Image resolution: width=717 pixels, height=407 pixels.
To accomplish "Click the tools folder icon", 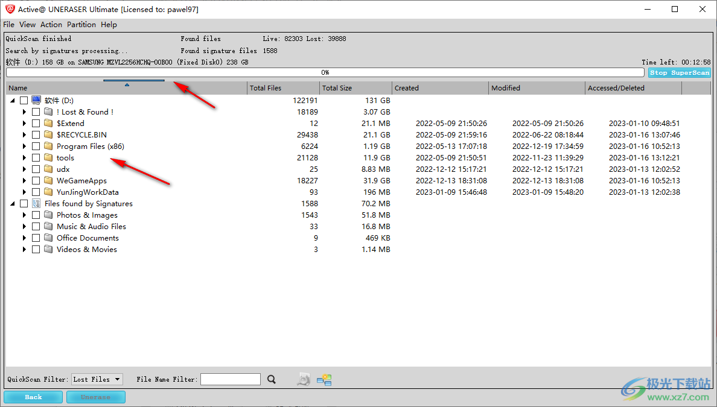I will coord(48,157).
